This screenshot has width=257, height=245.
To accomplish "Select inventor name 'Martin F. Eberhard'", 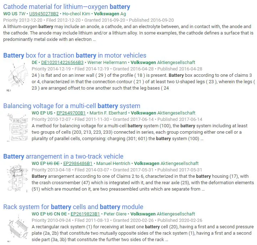I will (x=108, y=113).
